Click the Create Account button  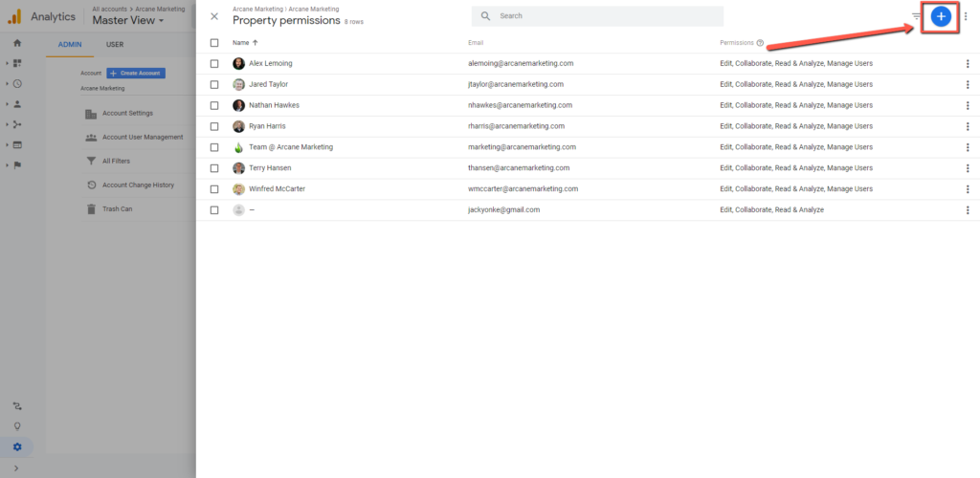tap(136, 73)
